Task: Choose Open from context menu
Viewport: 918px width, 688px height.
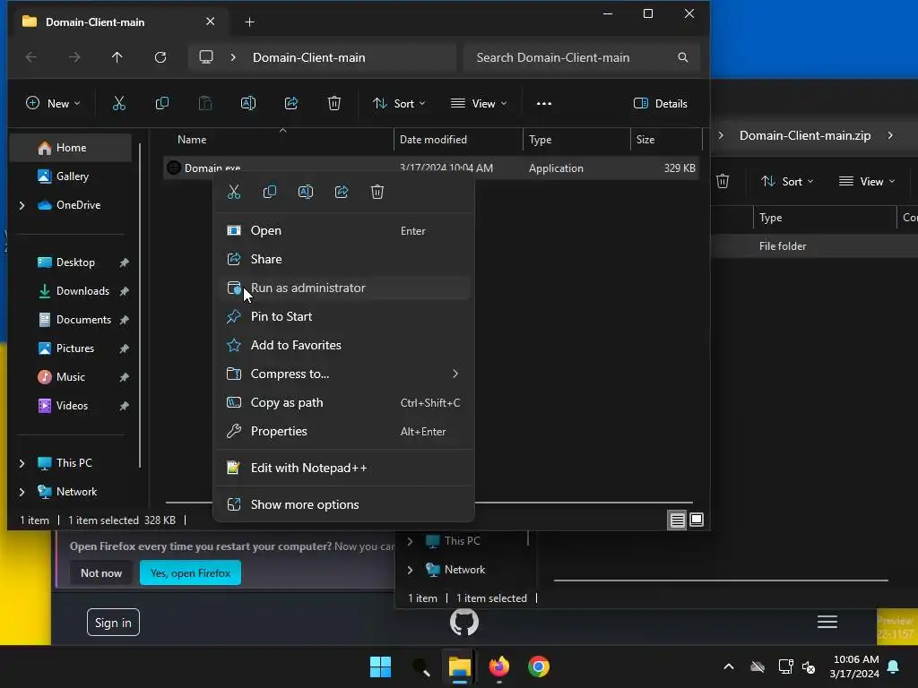Action: coord(343,230)
